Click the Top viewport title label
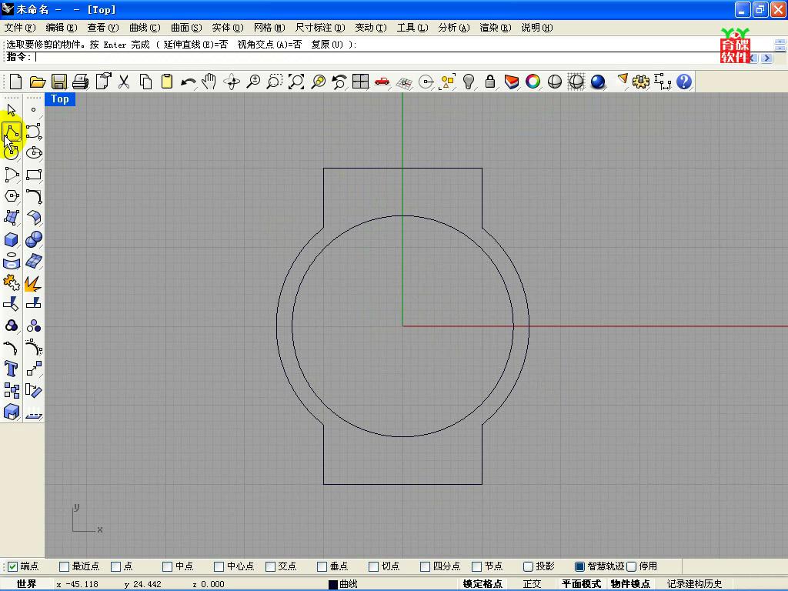 pos(60,99)
